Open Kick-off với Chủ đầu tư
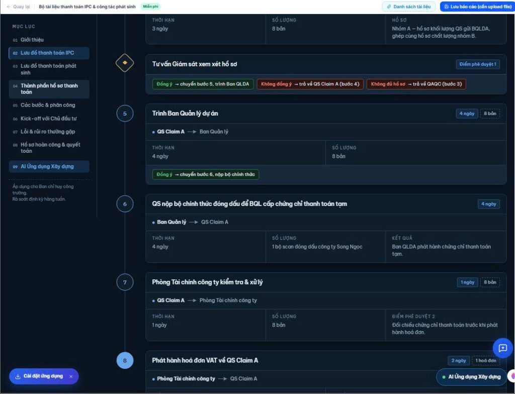 (48, 119)
